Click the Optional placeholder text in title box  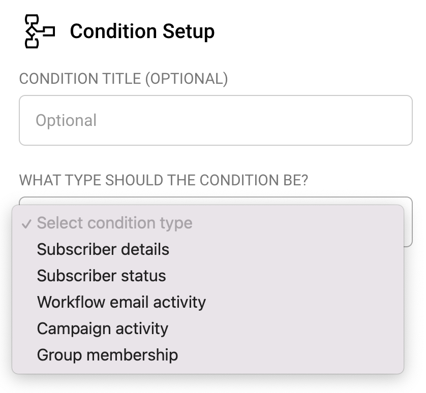[66, 120]
